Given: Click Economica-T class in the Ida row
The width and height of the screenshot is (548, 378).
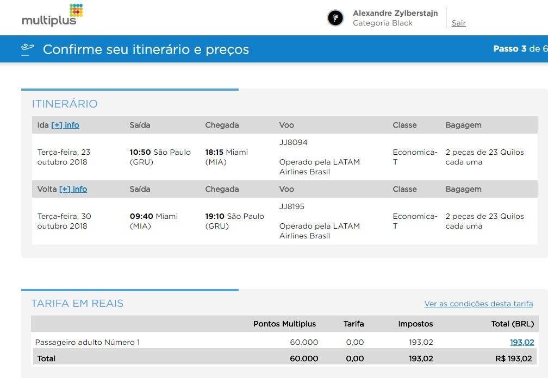Looking at the screenshot, I should [x=415, y=157].
